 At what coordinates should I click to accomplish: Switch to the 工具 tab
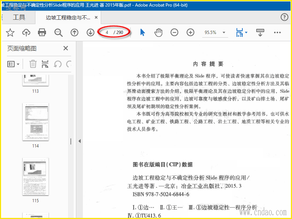[19, 17]
